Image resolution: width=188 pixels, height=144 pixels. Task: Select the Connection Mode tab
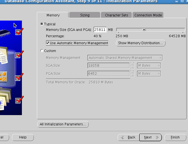(148, 15)
